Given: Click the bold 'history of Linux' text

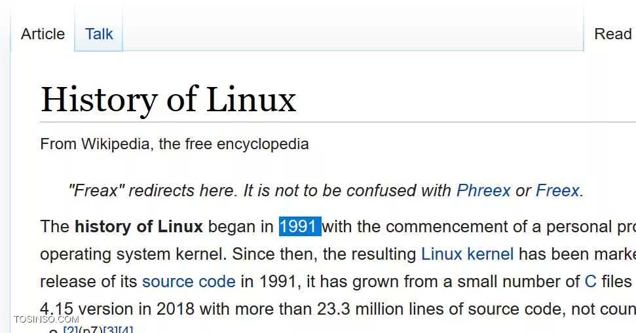Looking at the screenshot, I should [139, 226].
